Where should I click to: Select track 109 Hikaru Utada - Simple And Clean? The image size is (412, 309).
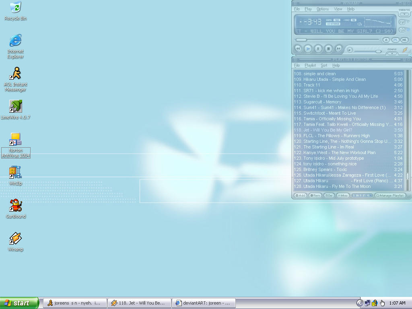tap(348, 79)
